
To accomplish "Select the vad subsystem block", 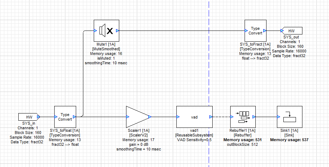I will click(x=194, y=117).
